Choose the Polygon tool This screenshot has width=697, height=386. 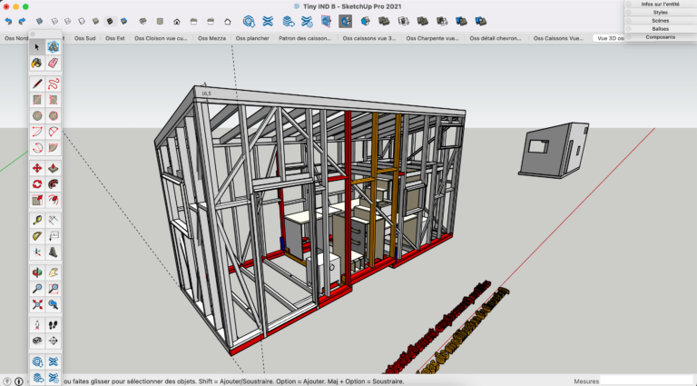(x=53, y=115)
